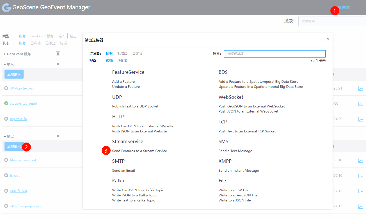Screen dimensions: 366x218
Task: Open the file-geojson-out output link
Action: coord(23,160)
